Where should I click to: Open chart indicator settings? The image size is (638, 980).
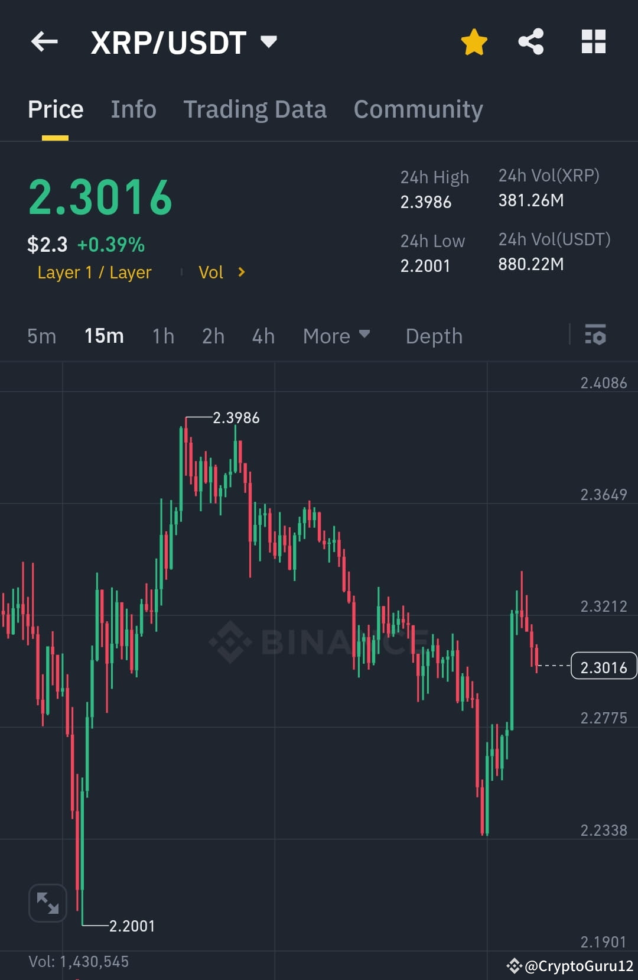pos(596,336)
